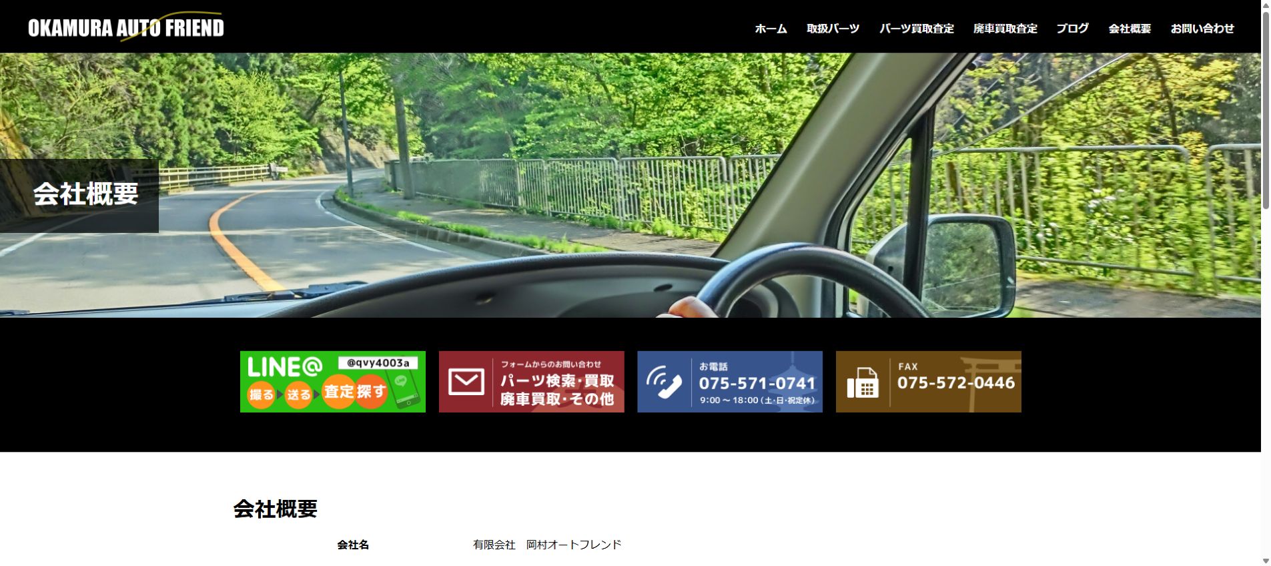The height and width of the screenshot is (566, 1271).
Task: Click the LINE ID @qvy4003a label
Action: coord(378,363)
